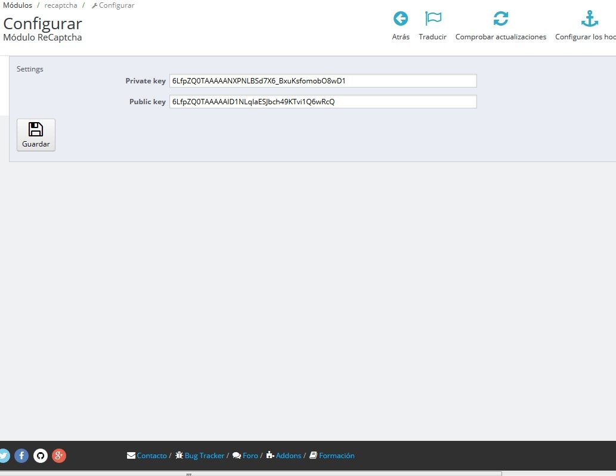Open the Traducir flag icon
The height and width of the screenshot is (476, 616).
click(433, 18)
